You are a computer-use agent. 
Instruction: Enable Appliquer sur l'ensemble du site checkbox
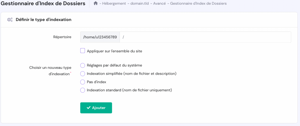click(x=83, y=51)
